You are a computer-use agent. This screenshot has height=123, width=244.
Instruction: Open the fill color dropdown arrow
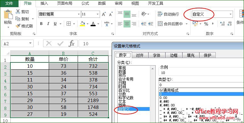click(88, 24)
